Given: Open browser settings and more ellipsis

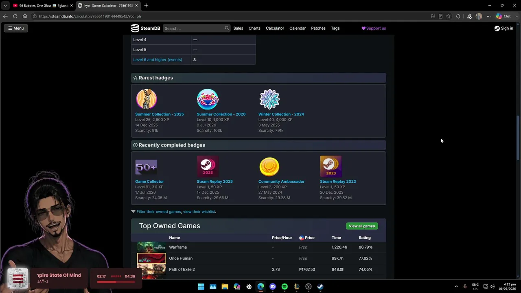Looking at the screenshot, I should coord(488,16).
